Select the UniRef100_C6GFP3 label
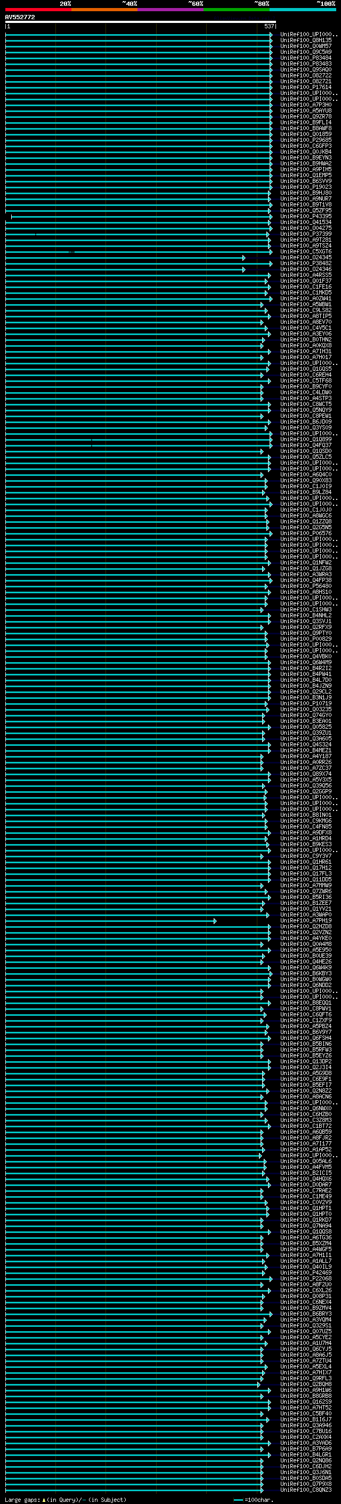The width and height of the screenshot is (341, 1504). [x=305, y=146]
